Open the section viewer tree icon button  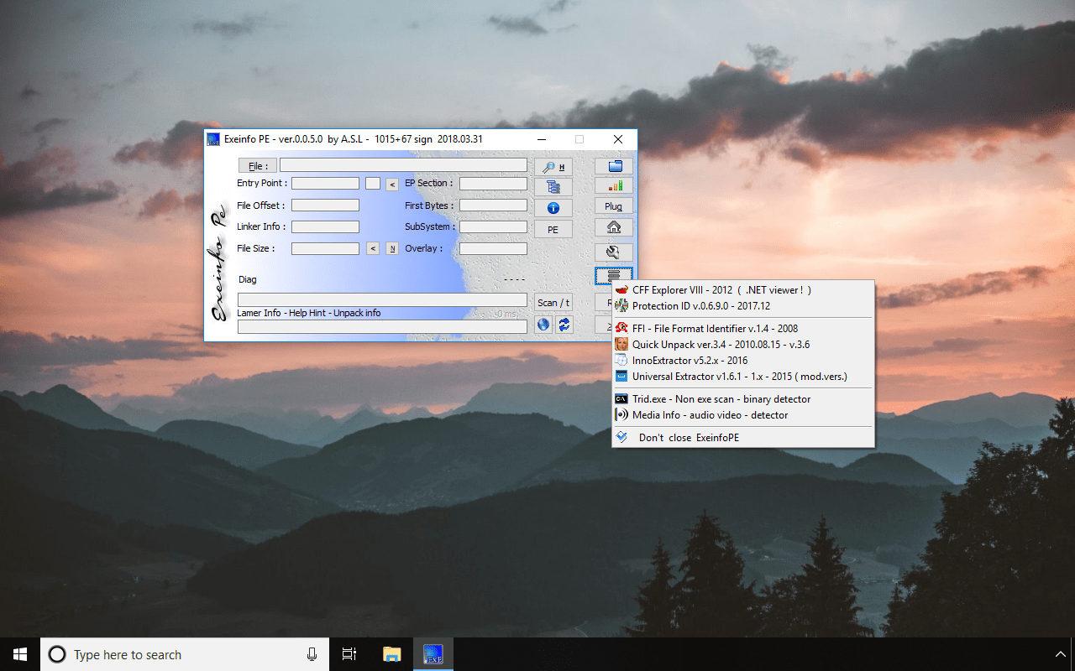[553, 187]
